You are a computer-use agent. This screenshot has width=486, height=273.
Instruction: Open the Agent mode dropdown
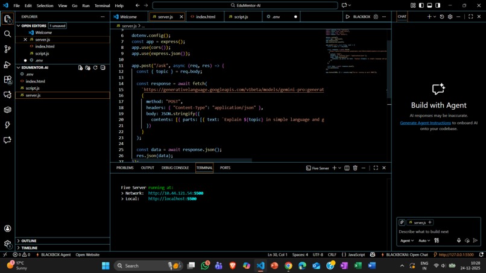[x=407, y=240]
